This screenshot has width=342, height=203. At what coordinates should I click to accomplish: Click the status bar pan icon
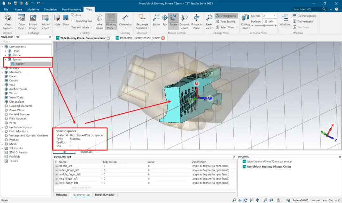pos(240,200)
